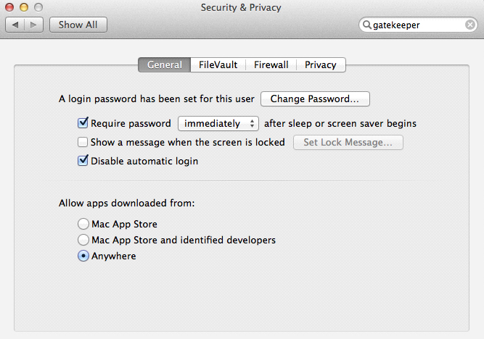Minimize the Security & Privacy window

(x=23, y=7)
